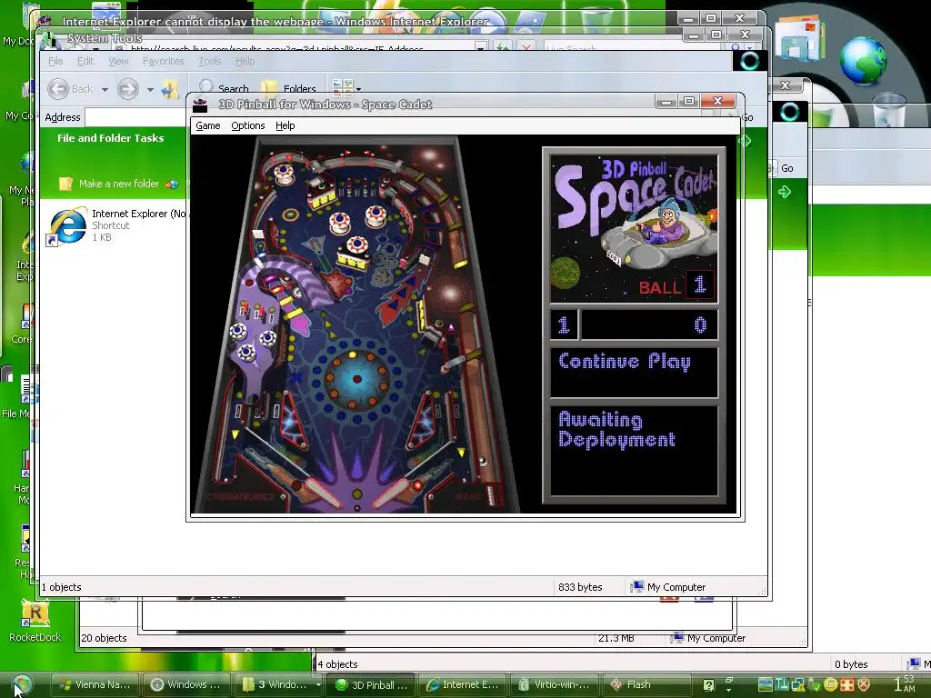Image resolution: width=931 pixels, height=698 pixels.
Task: Click the 1 objects status bar text
Action: pos(61,587)
